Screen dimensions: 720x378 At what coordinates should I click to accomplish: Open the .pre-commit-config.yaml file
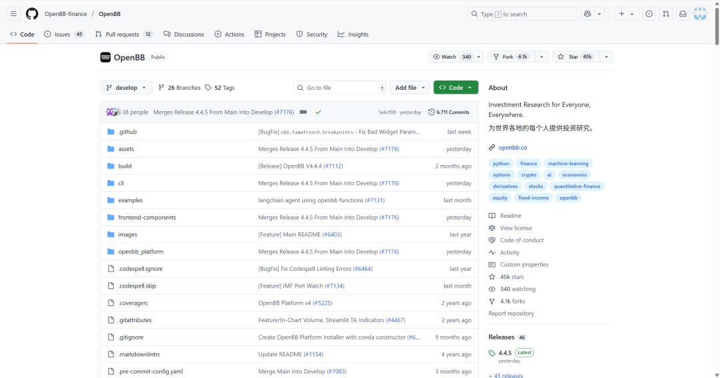150,371
